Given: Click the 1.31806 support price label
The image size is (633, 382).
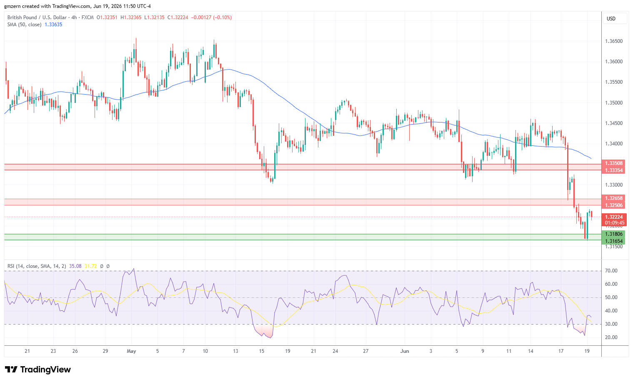Looking at the screenshot, I should pos(614,234).
